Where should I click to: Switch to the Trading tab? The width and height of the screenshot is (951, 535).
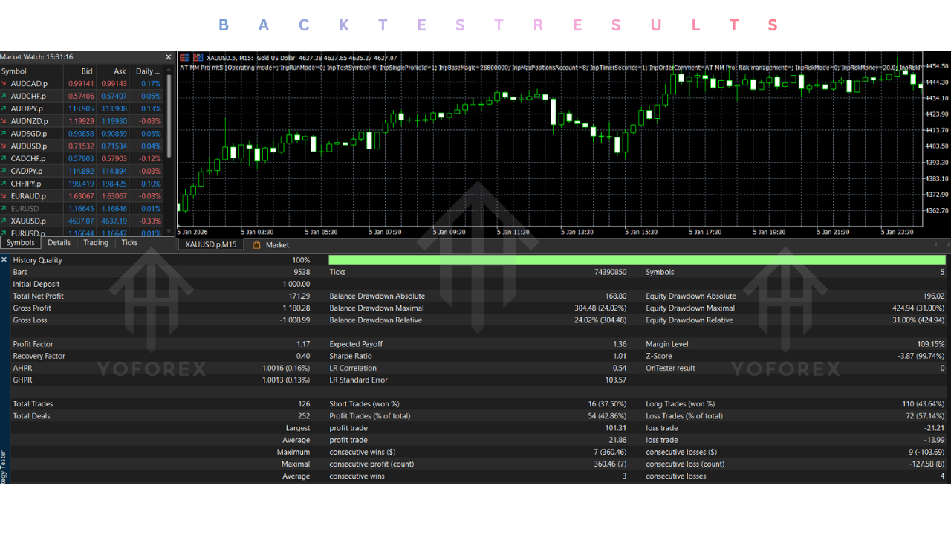coord(96,242)
